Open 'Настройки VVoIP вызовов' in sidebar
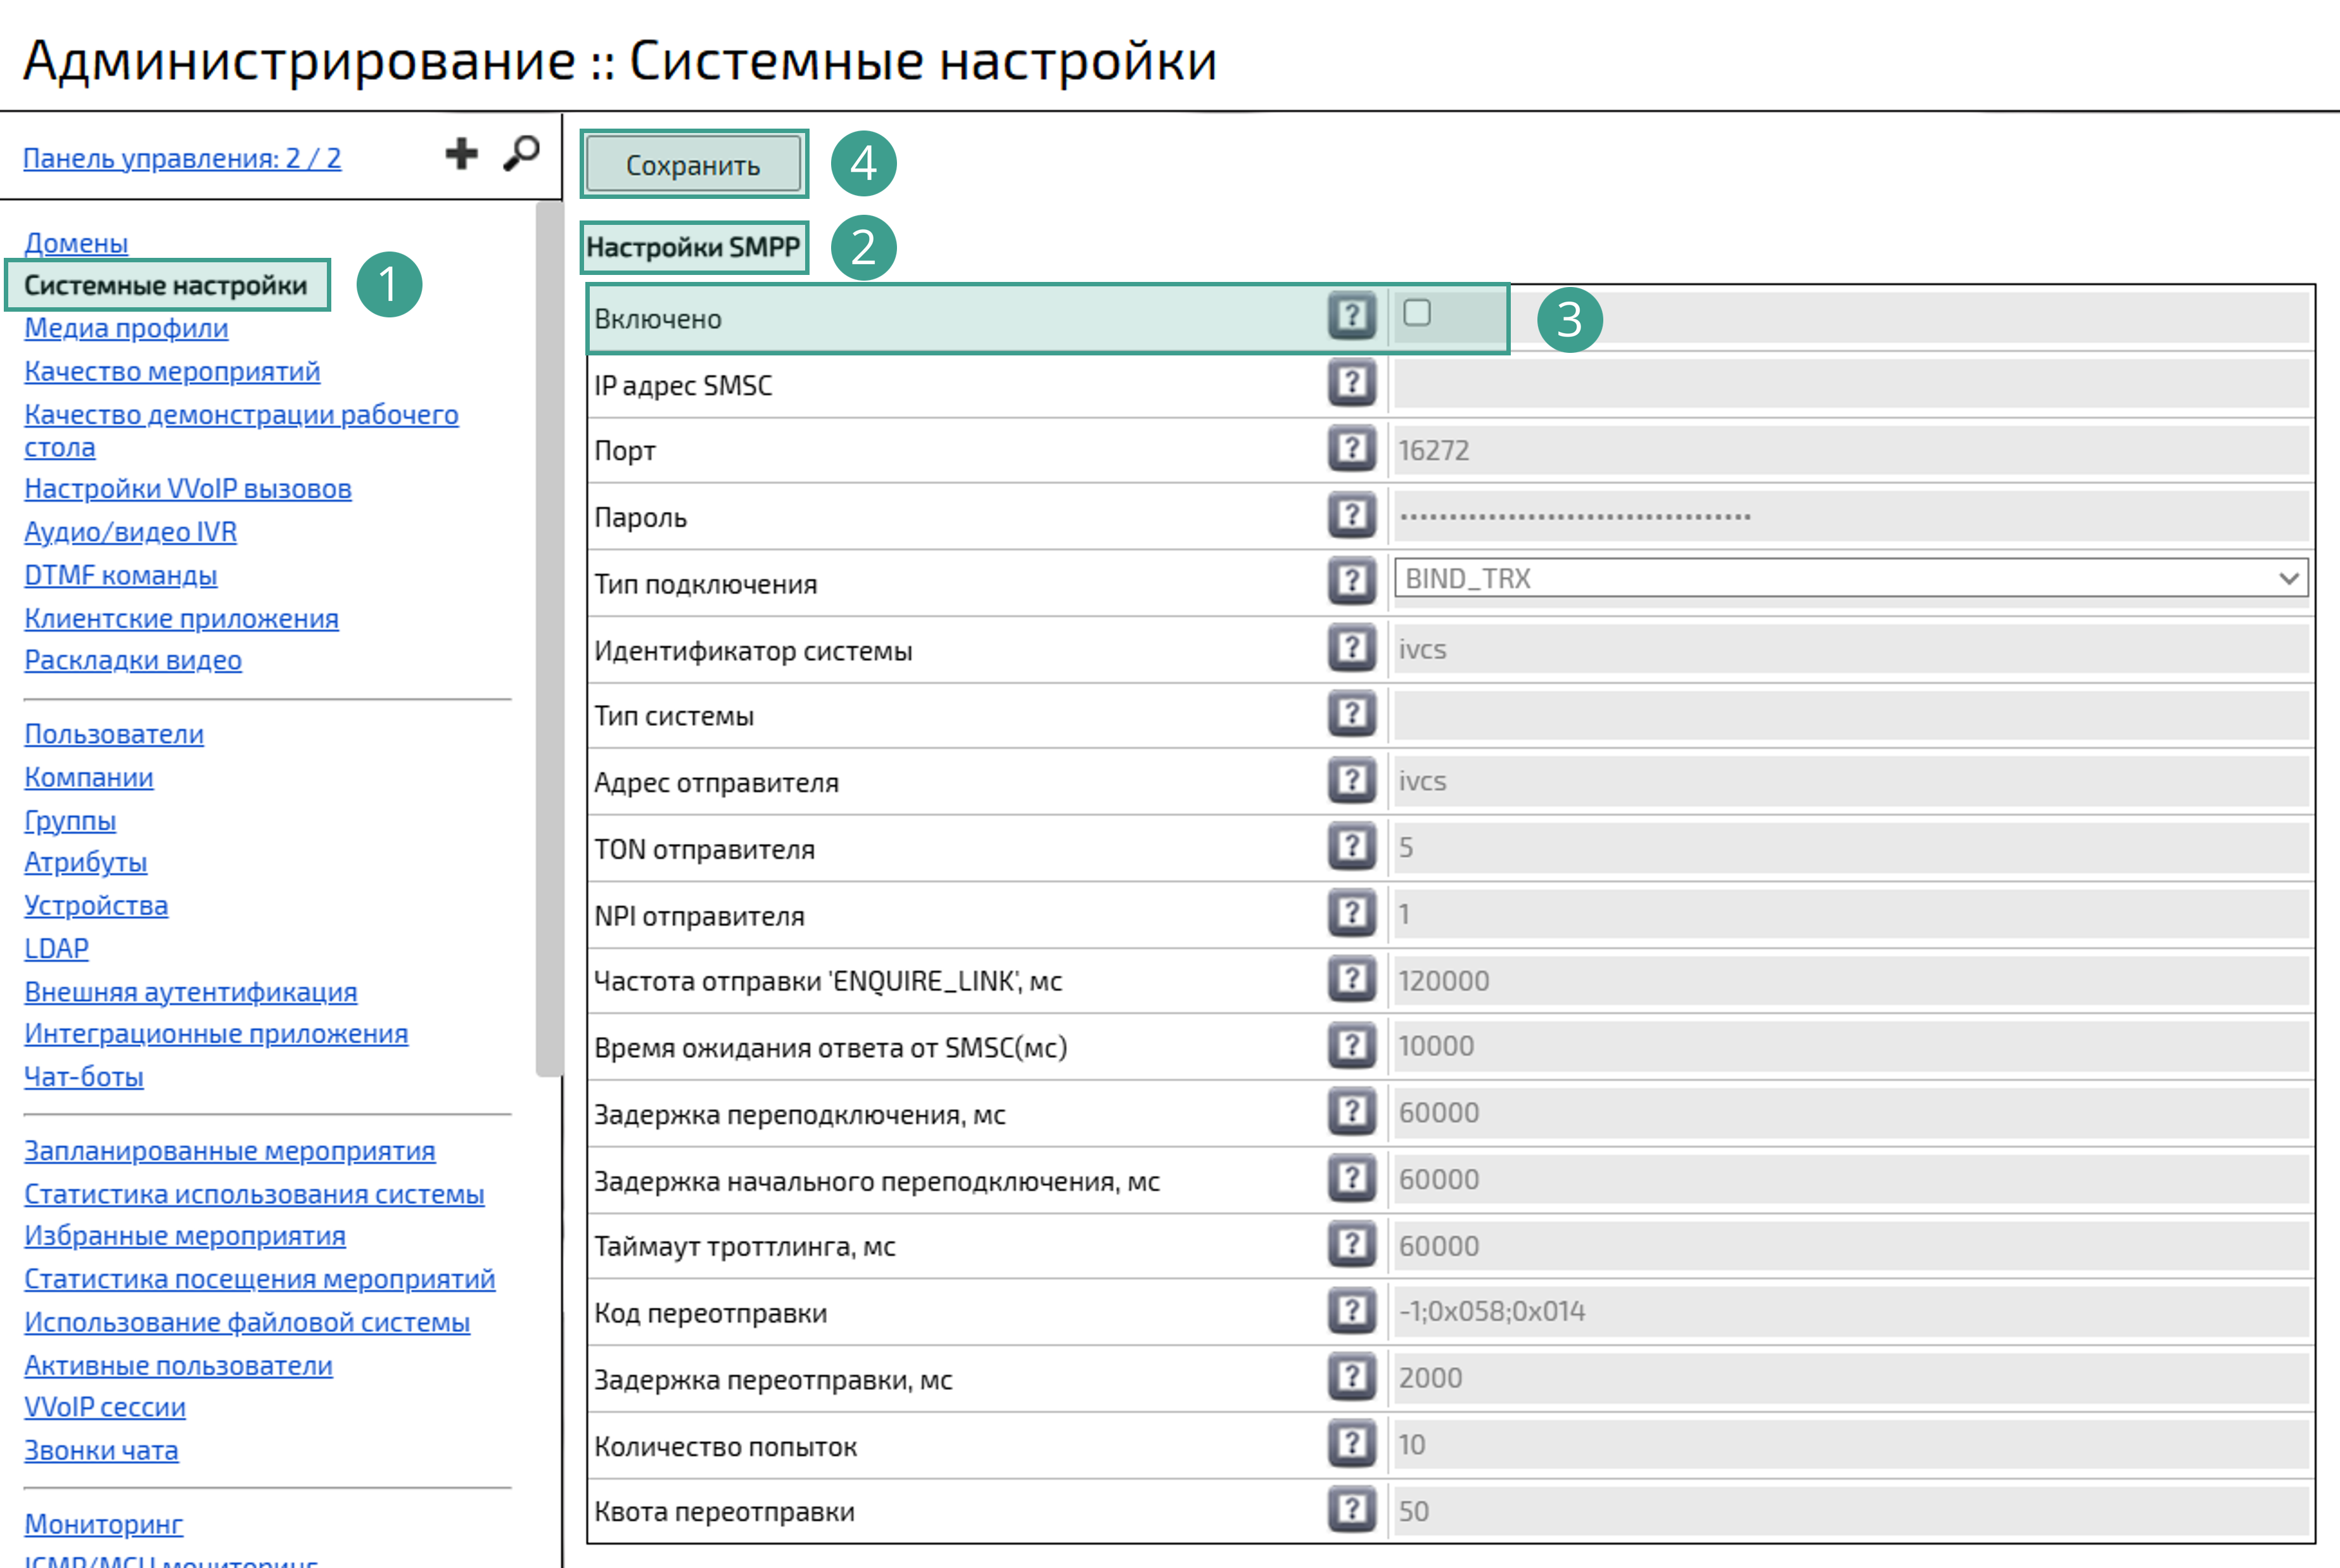The height and width of the screenshot is (1568, 2340). 188,489
